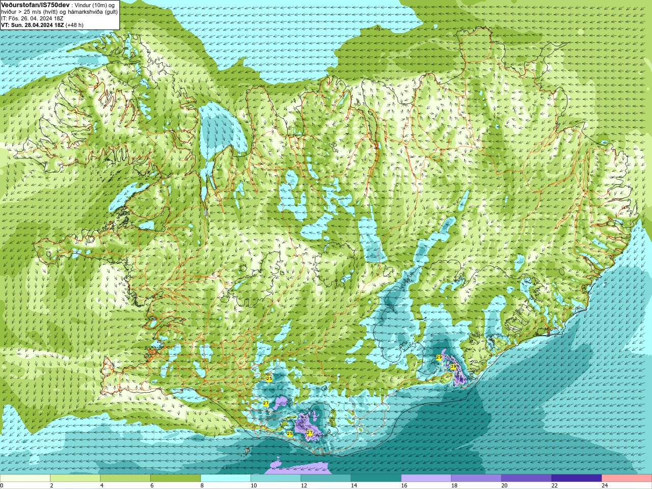This screenshot has height=489, width=652.
Task: Select the 16–18 m/s lavender legend swatch
Action: (426, 478)
